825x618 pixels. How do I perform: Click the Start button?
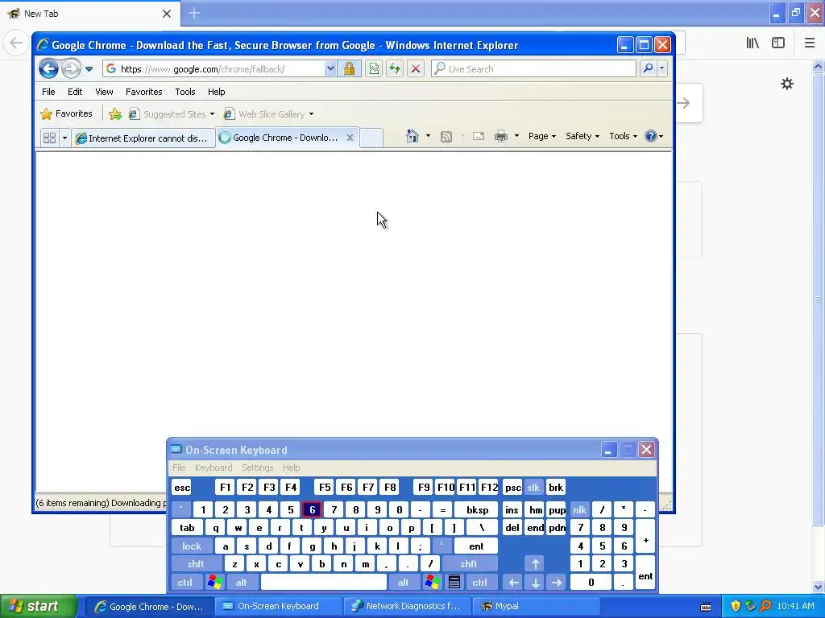coord(38,607)
